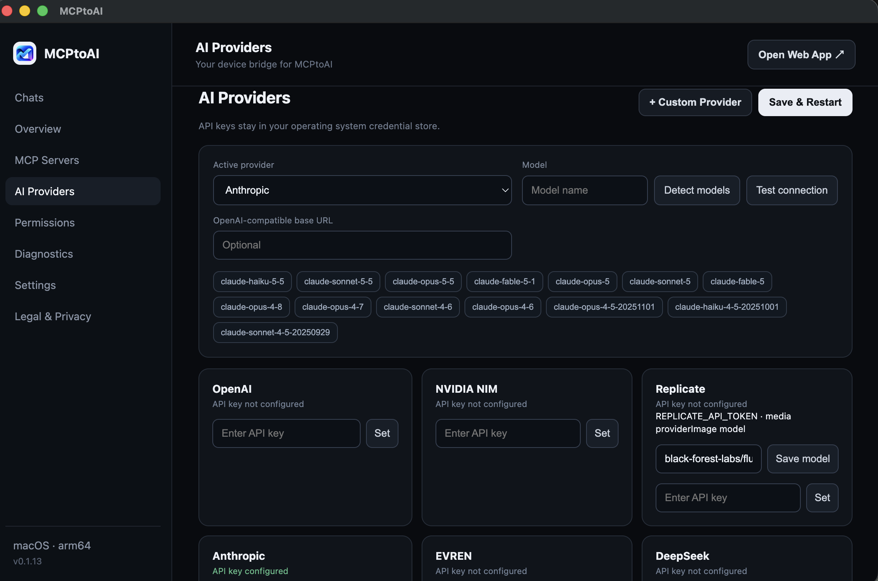The height and width of the screenshot is (581, 878).
Task: Select claude-sonnet-5-5 model chip
Action: point(338,282)
